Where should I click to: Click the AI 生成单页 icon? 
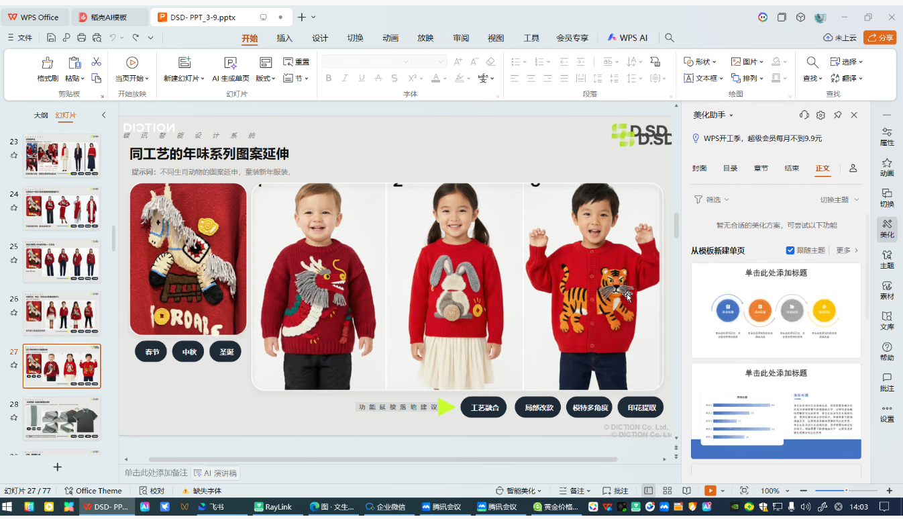click(x=231, y=63)
